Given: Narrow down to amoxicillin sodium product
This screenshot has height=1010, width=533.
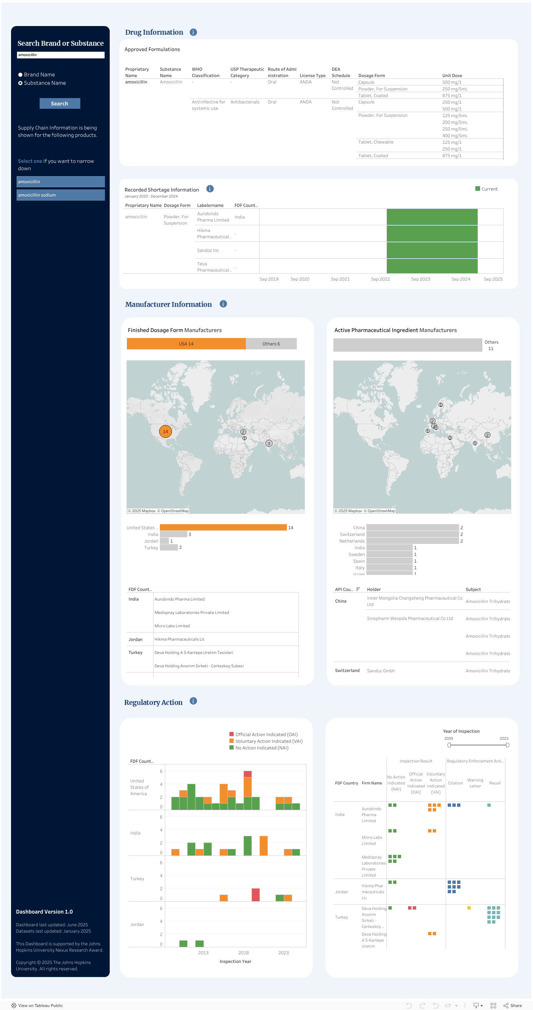Looking at the screenshot, I should [x=61, y=195].
